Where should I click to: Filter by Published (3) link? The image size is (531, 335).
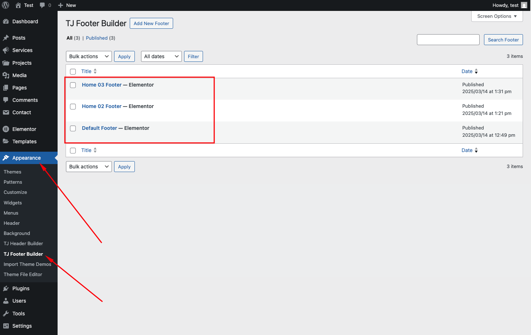tap(101, 38)
